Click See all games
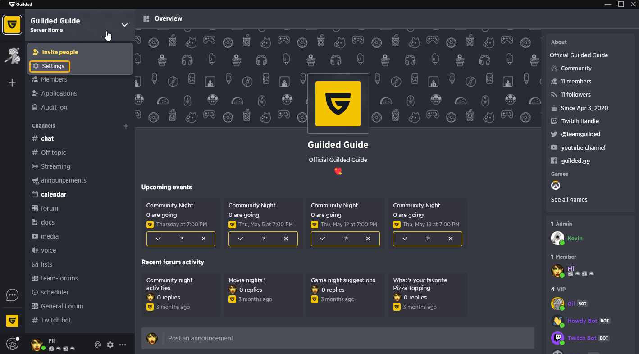Screen dimensions: 639x354 pyautogui.click(x=569, y=199)
